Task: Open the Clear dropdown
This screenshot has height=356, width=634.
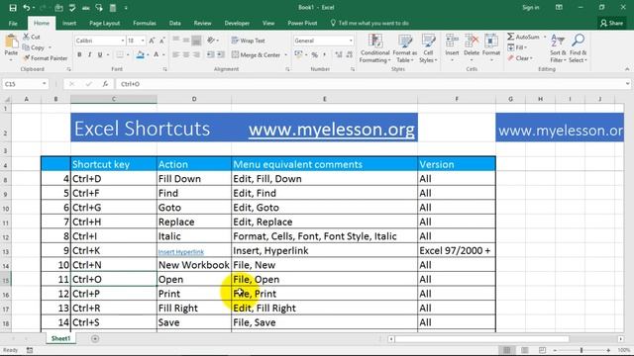Action: [x=521, y=58]
